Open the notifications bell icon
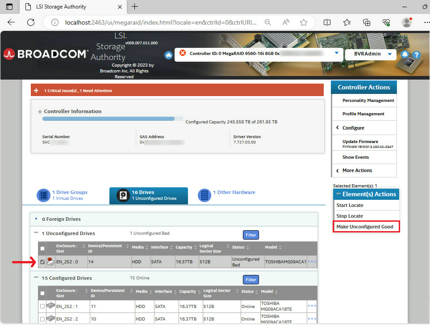Image resolution: width=430 pixels, height=325 pixels. 405,55
